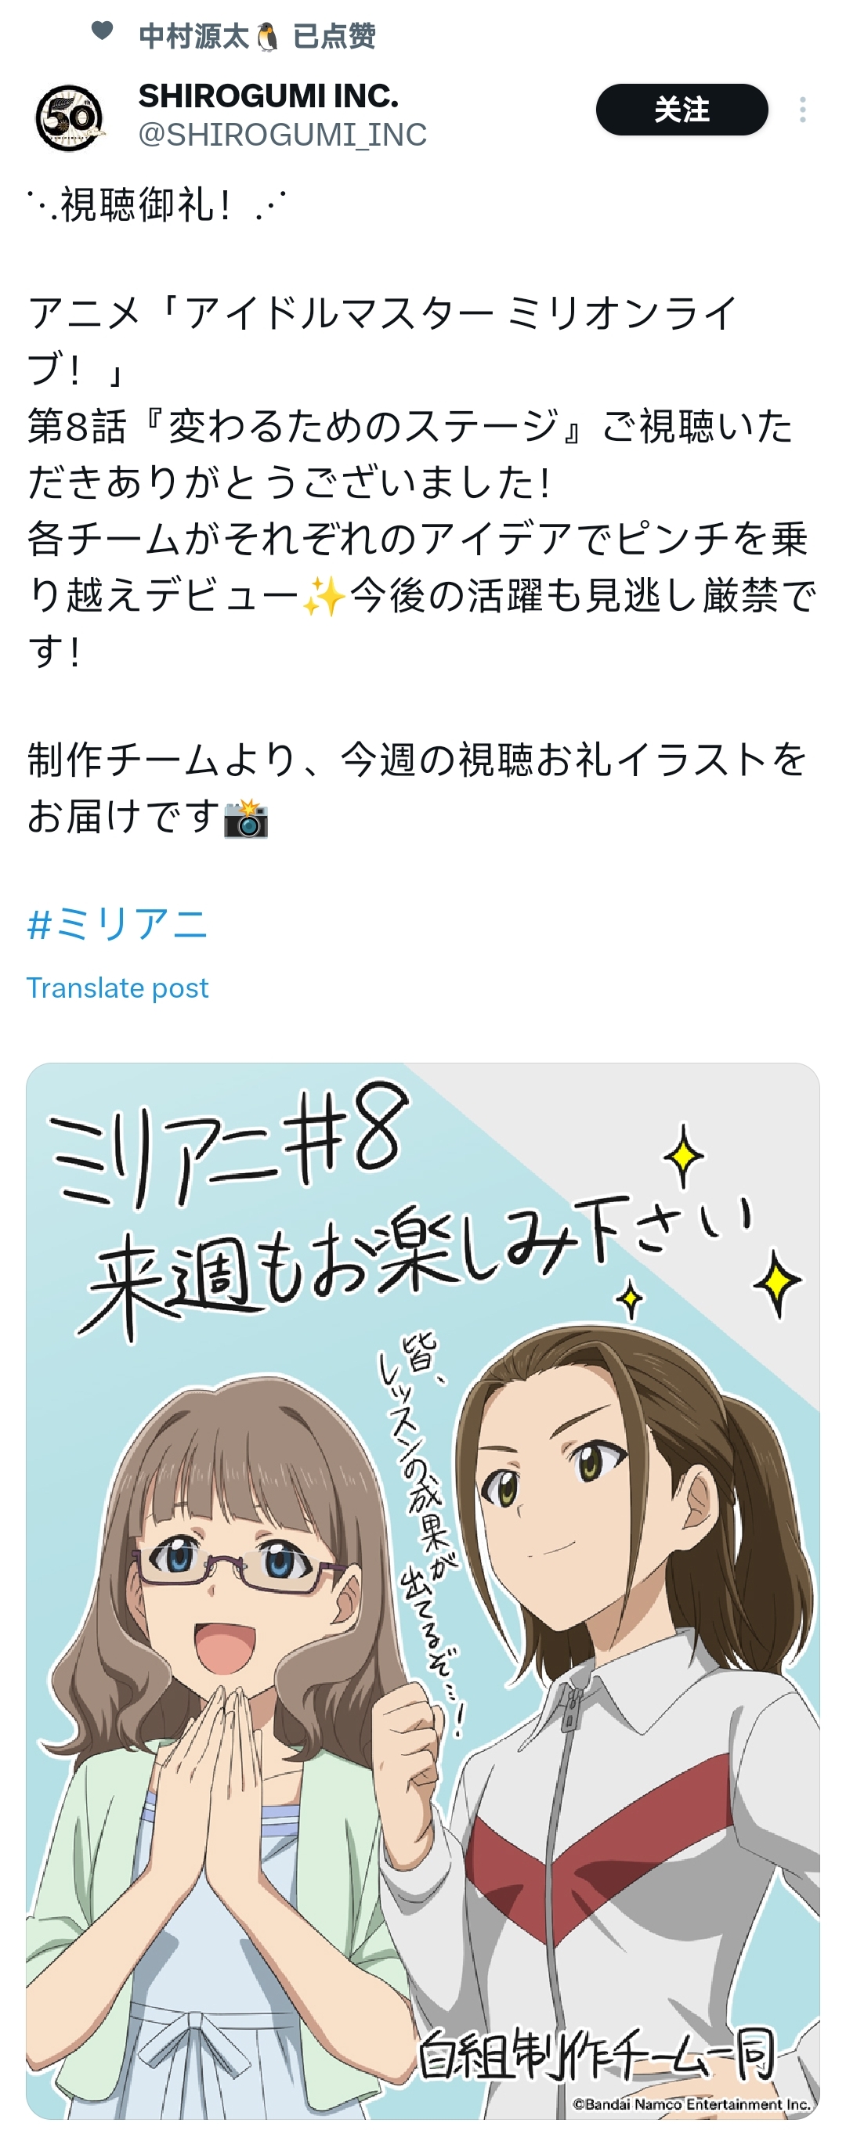
Task: Tap the penguin emoji next to 中村源太
Action: tap(266, 38)
